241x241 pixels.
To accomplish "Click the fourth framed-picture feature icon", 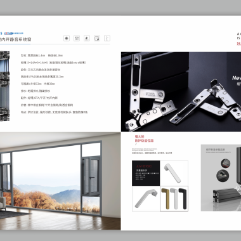I will (x=97, y=38).
